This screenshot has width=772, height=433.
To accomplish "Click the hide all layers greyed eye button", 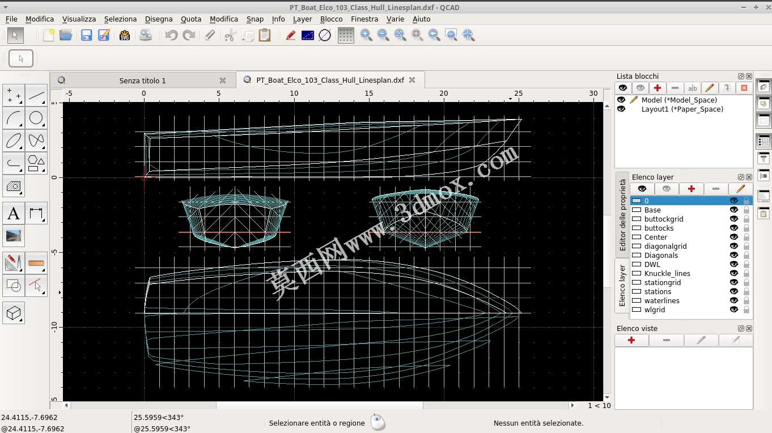I will click(x=667, y=189).
